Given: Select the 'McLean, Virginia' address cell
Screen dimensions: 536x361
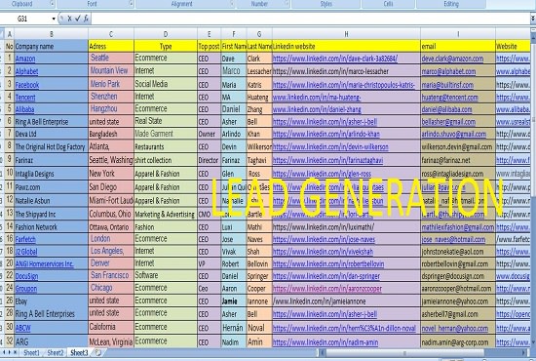Looking at the screenshot, I should point(111,341).
